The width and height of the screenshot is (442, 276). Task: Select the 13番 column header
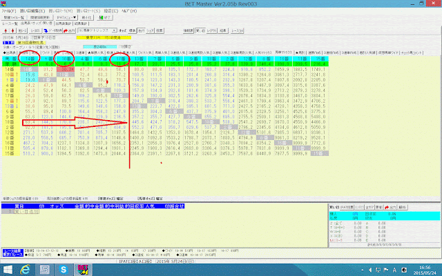(x=138, y=59)
